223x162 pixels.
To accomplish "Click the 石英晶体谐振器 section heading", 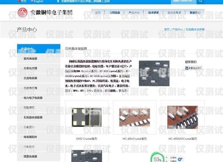I will pyautogui.click(x=76, y=48).
